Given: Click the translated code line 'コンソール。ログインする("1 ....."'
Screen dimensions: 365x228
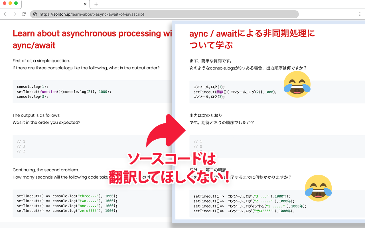Looking at the screenshot, I should (250, 206).
